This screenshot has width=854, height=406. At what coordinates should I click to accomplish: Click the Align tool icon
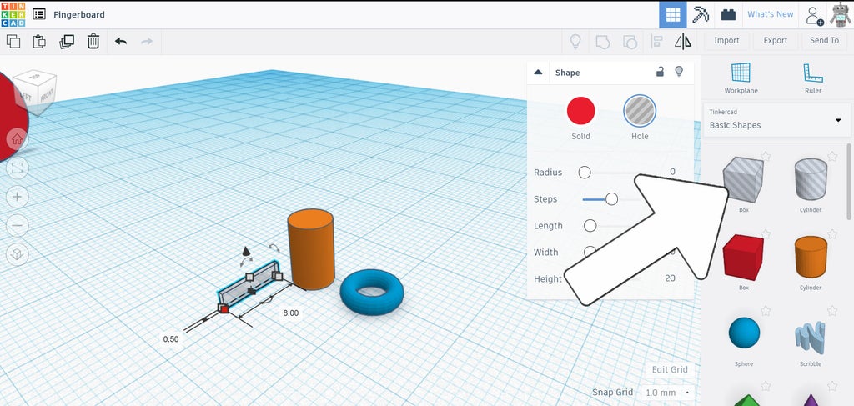(657, 42)
